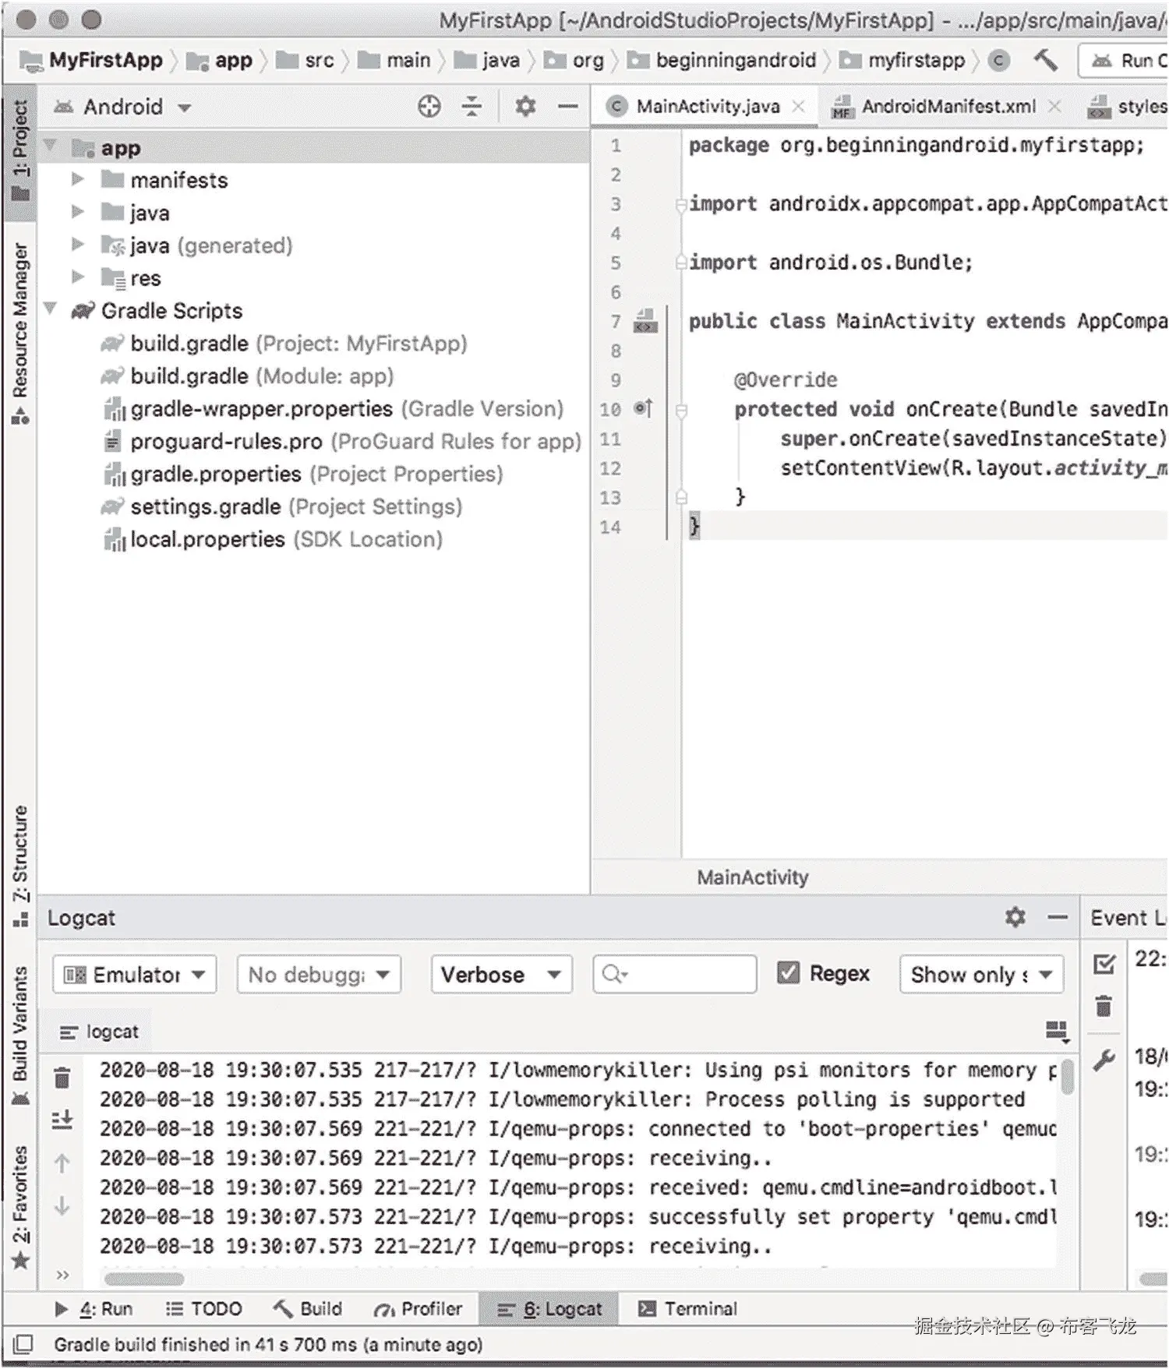Click Event Log mark-as-read check icon

1104,965
